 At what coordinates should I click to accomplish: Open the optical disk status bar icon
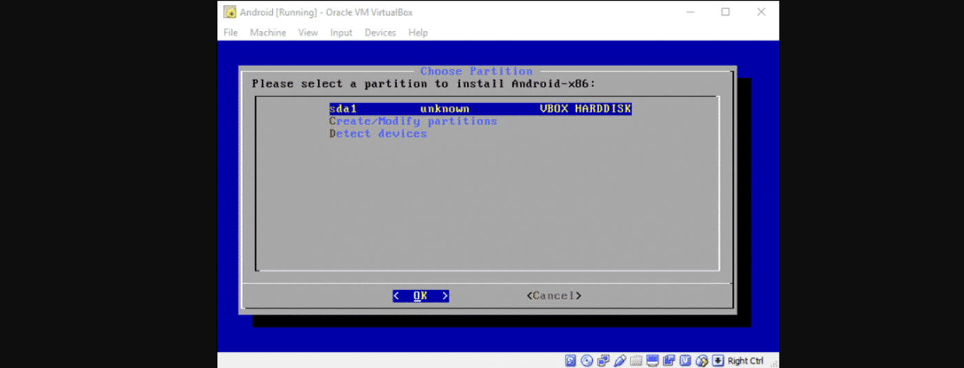click(x=587, y=360)
